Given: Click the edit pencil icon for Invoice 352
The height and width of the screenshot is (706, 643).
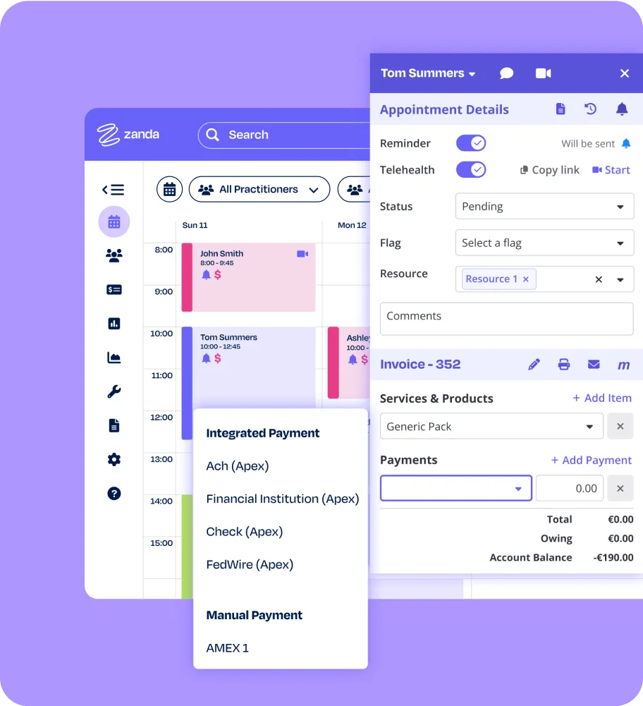Looking at the screenshot, I should (x=534, y=365).
